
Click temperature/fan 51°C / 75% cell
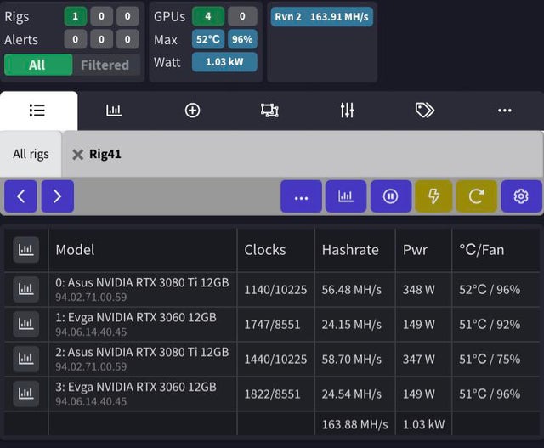pos(490,359)
